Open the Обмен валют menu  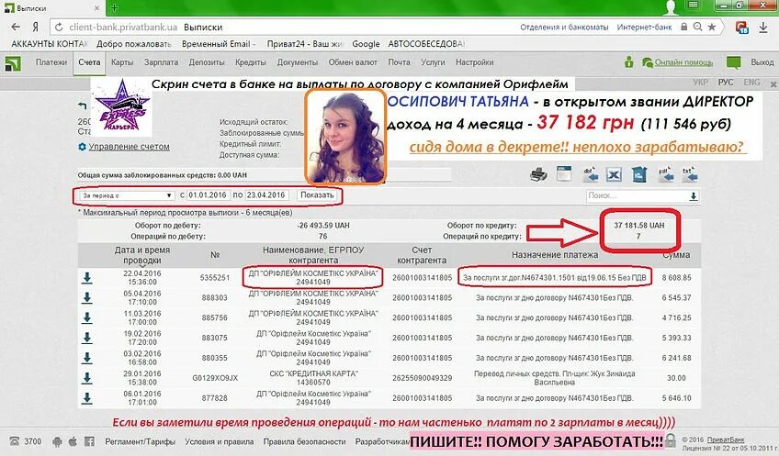[353, 62]
